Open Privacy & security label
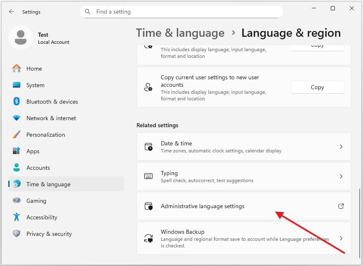 tap(49, 234)
